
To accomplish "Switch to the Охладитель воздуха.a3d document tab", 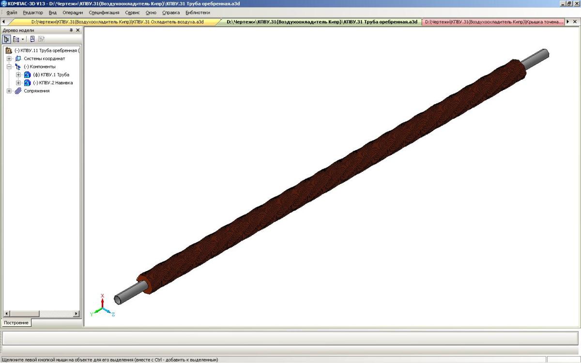I will 117,22.
